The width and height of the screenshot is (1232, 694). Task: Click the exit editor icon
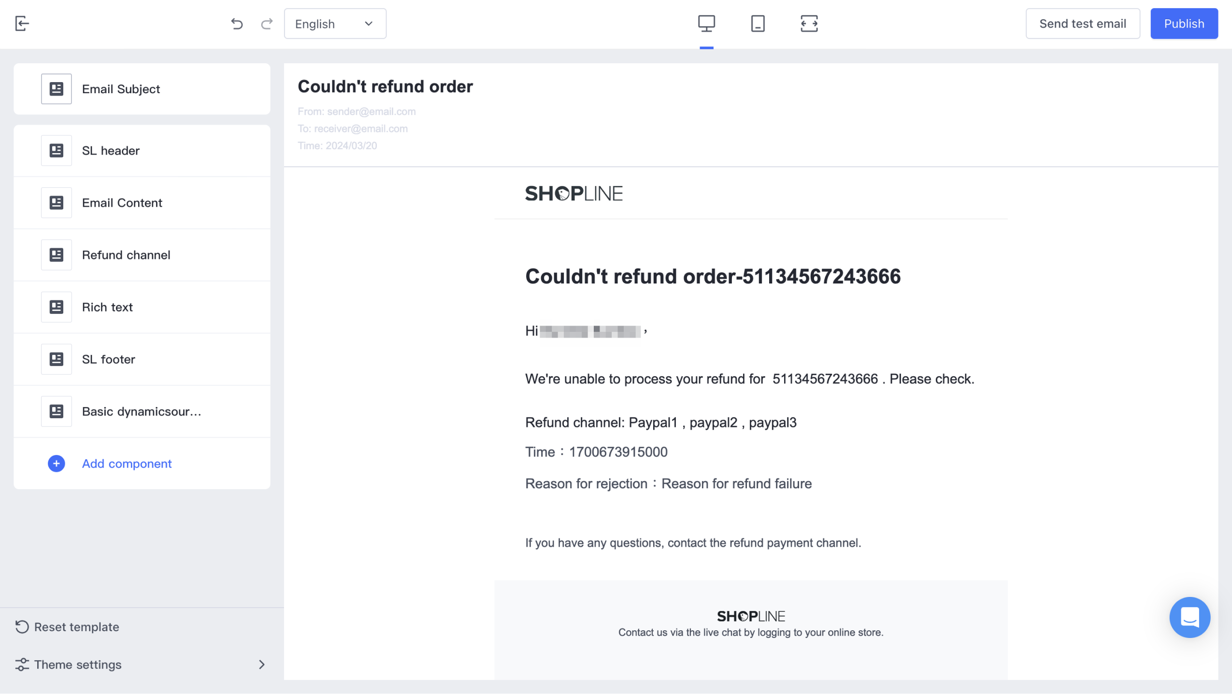pos(22,23)
